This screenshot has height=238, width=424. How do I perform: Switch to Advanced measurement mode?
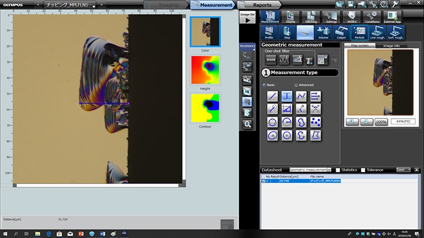click(296, 85)
